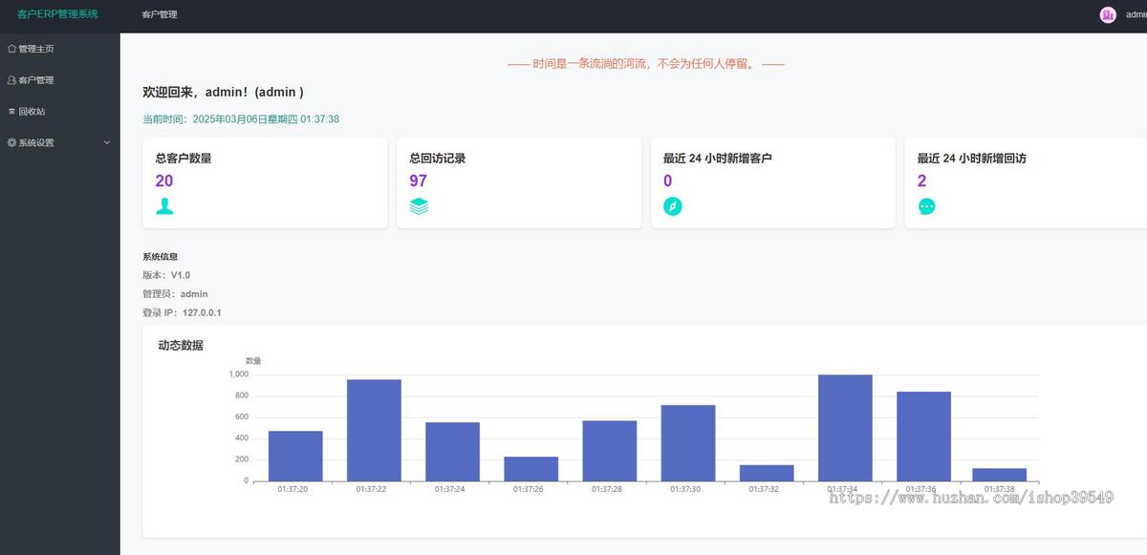The image size is (1147, 555).
Task: Click the 版本：V1.0 line
Action: [x=166, y=275]
